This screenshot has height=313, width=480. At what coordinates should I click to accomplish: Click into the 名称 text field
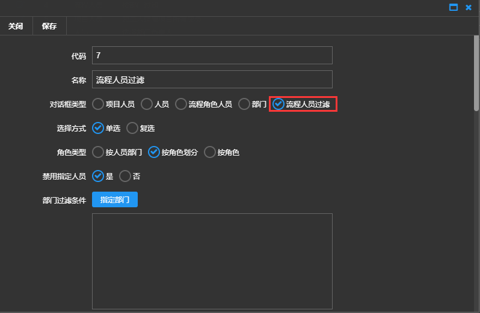[x=212, y=79]
